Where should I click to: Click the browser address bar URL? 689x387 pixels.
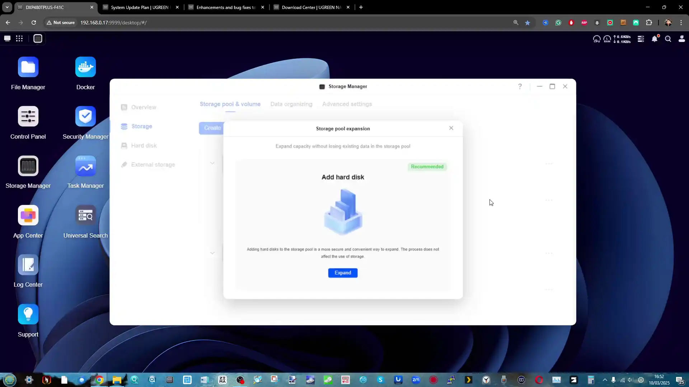click(x=113, y=23)
